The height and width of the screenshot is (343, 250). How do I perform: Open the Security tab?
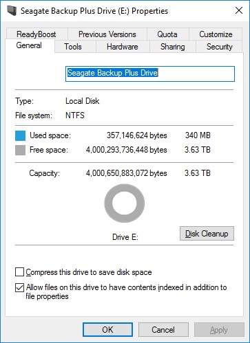coord(220,47)
